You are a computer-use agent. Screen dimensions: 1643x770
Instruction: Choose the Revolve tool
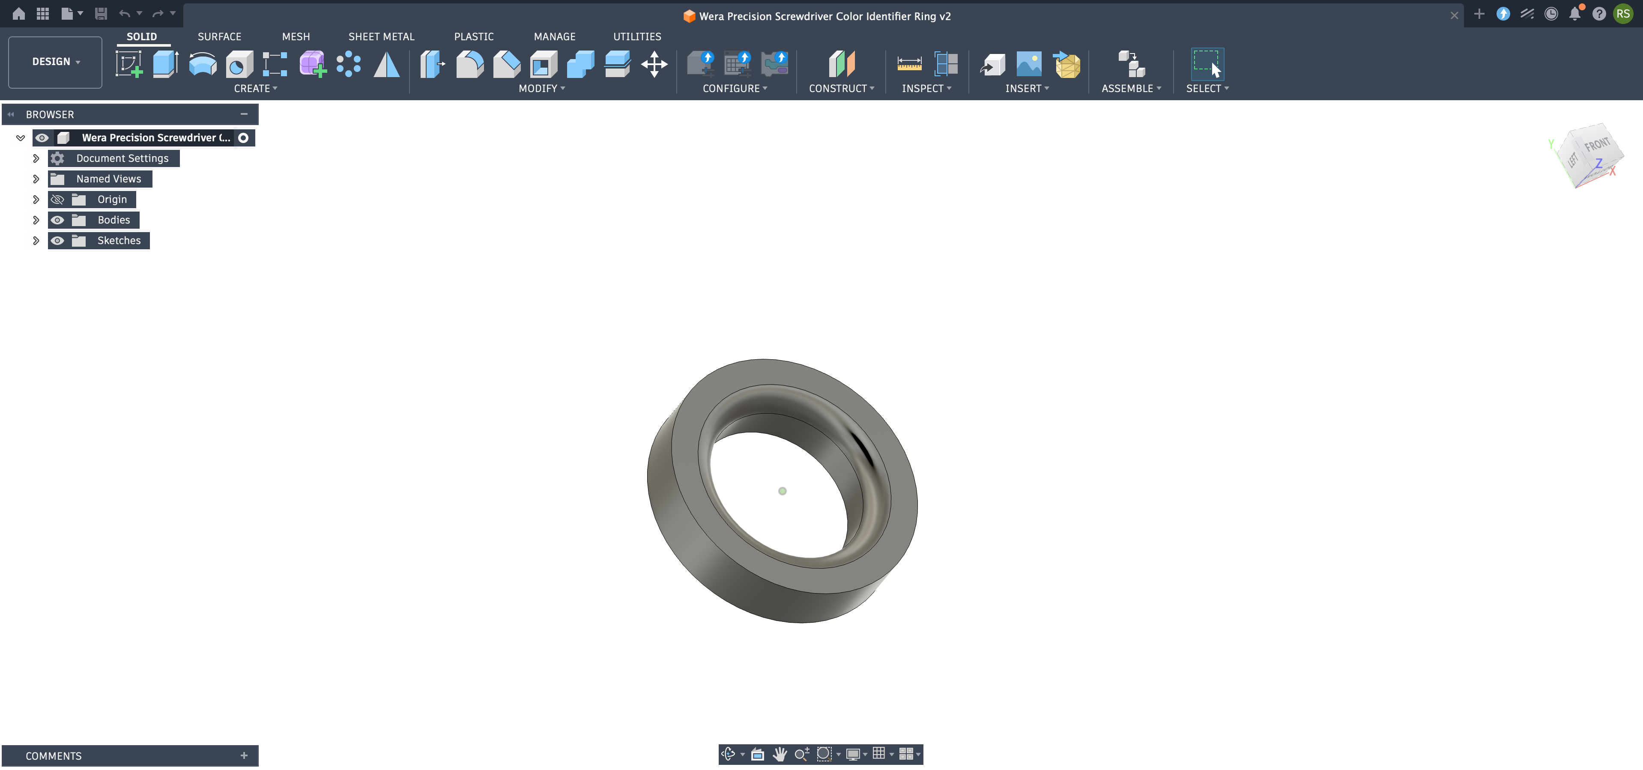[x=202, y=64]
